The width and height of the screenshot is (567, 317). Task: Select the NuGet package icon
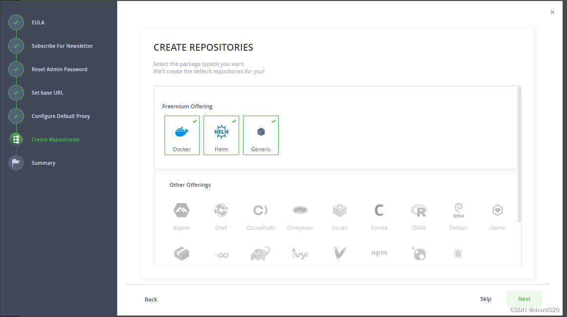tap(419, 254)
